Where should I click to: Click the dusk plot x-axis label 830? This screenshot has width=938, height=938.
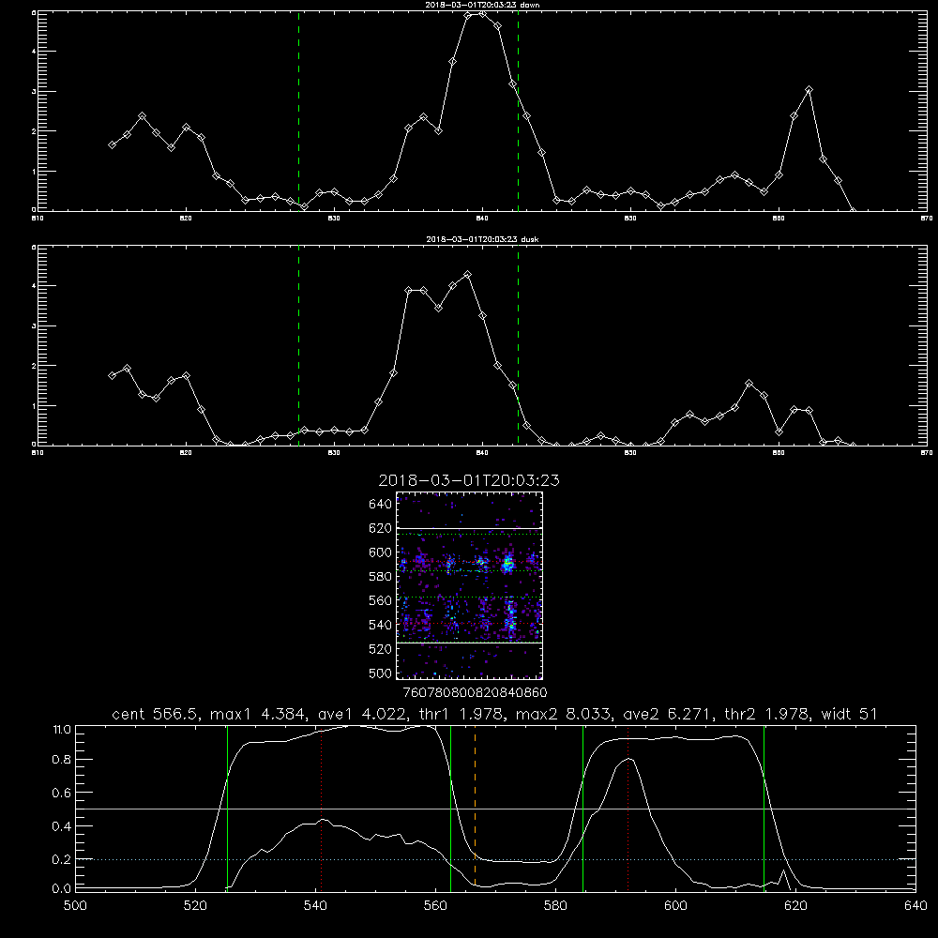[334, 453]
